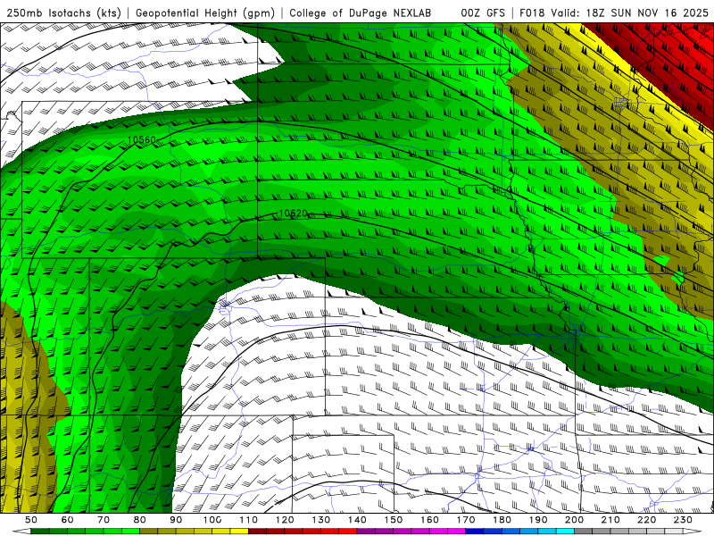Click the 130 scale label

[x=321, y=520]
